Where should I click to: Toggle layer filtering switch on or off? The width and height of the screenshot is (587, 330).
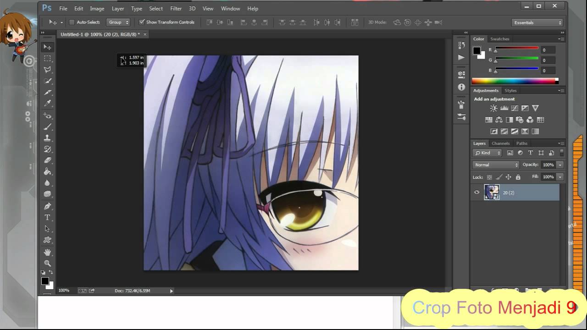tap(562, 153)
